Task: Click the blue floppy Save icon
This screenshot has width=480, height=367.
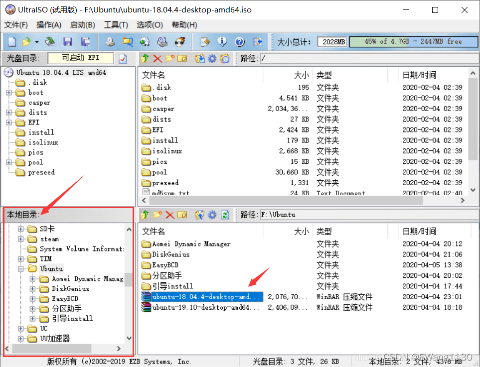Action: click(x=68, y=42)
